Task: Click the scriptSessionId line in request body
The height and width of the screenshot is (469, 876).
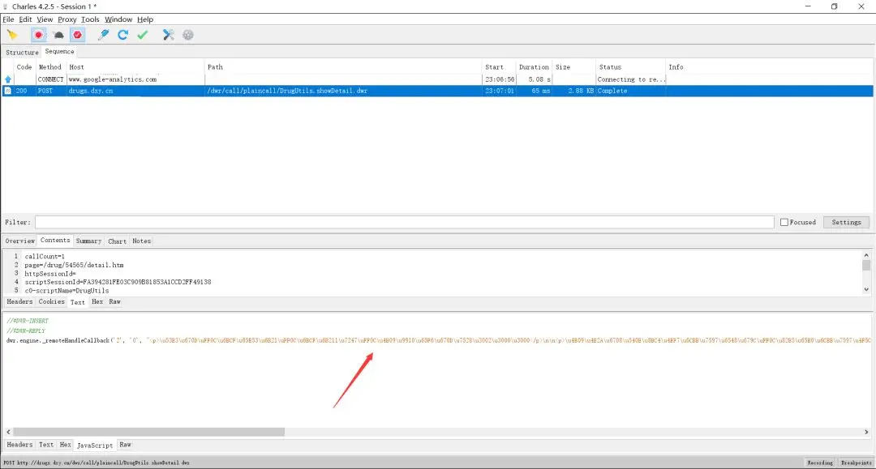Action: (118, 282)
